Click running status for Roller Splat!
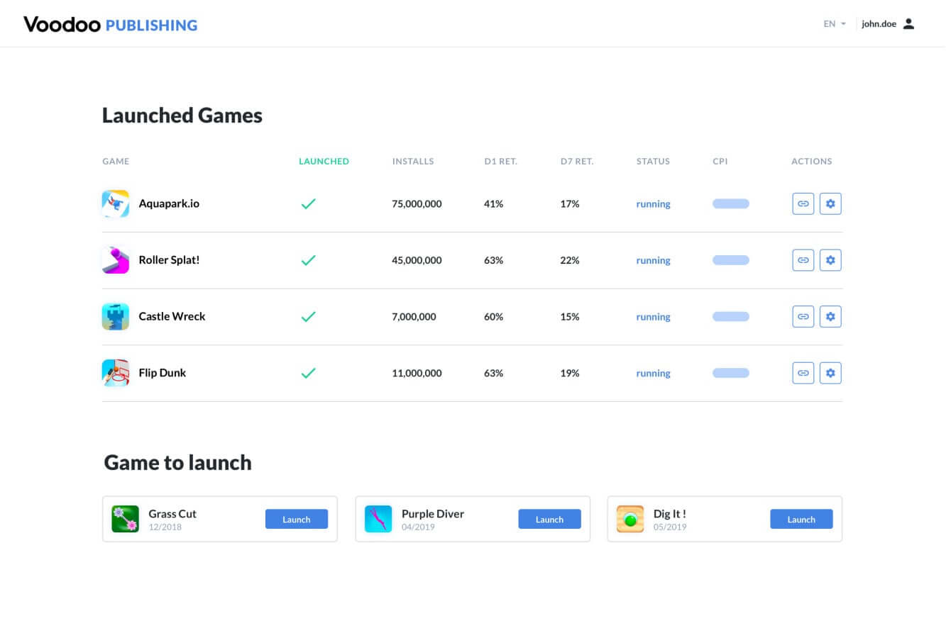Screen dimensions: 946x638 tap(653, 261)
